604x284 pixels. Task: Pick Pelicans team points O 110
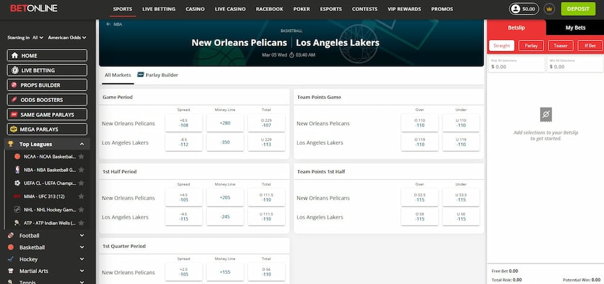coord(420,123)
